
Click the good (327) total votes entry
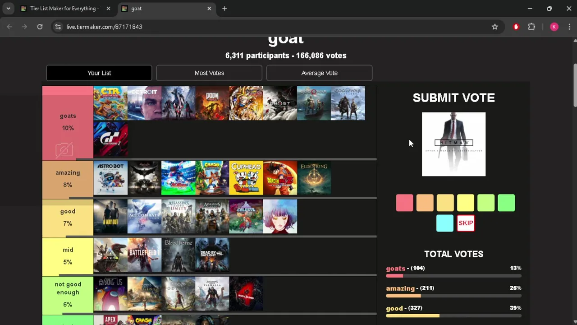(453, 311)
